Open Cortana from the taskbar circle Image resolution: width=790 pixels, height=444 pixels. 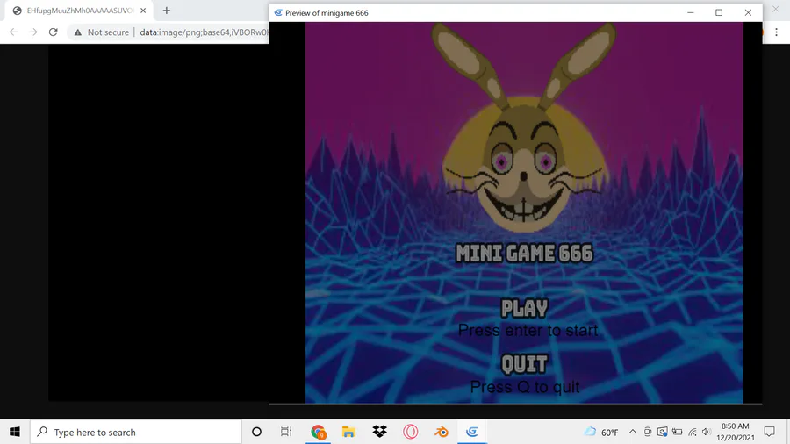(256, 432)
